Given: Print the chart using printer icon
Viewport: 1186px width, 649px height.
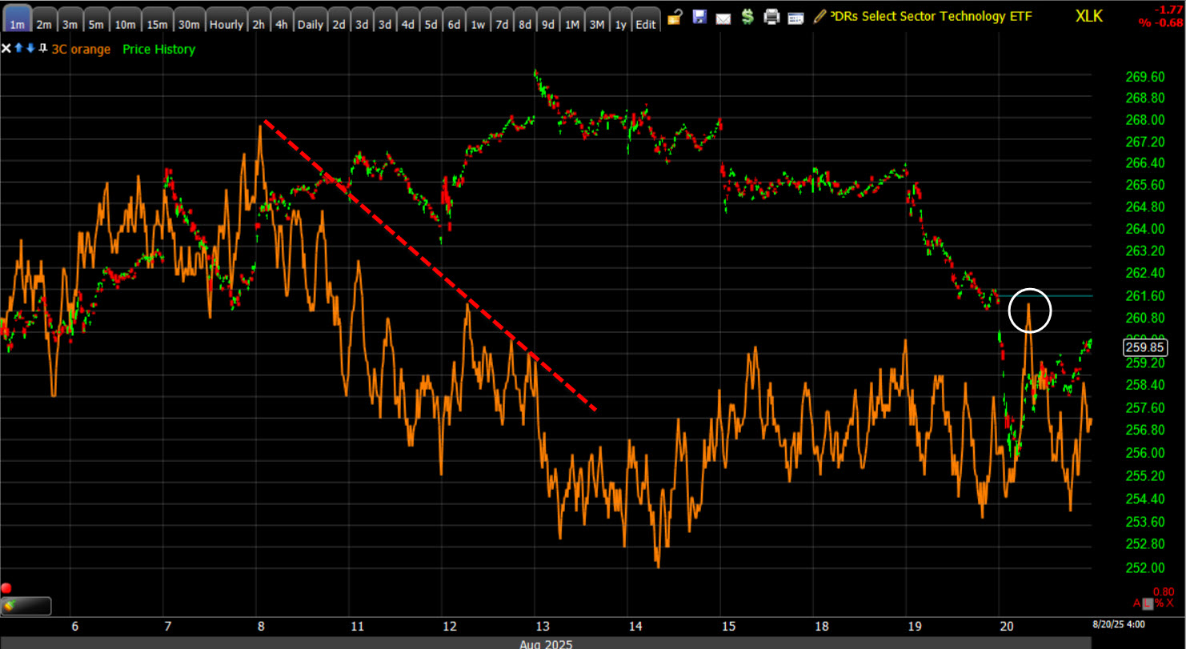Looking at the screenshot, I should click(771, 17).
